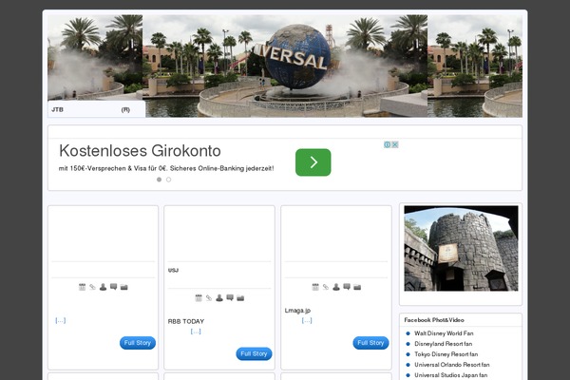Click the calendar icon in the Lmaga.jp card
The height and width of the screenshot is (380, 570).
pyautogui.click(x=315, y=287)
